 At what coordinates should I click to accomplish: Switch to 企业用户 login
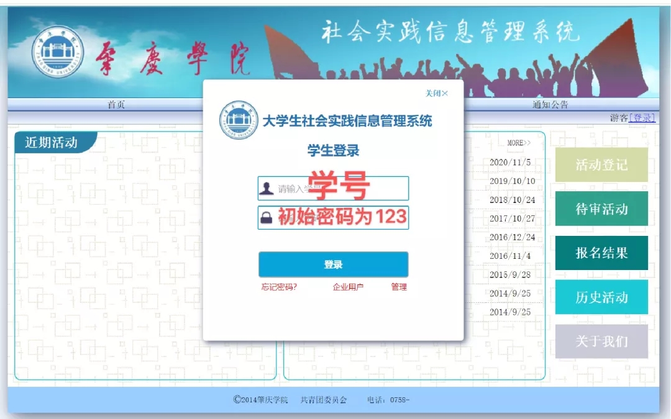tap(348, 287)
